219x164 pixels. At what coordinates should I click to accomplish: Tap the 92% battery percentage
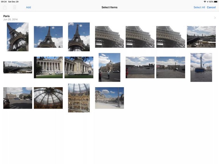click(211, 2)
